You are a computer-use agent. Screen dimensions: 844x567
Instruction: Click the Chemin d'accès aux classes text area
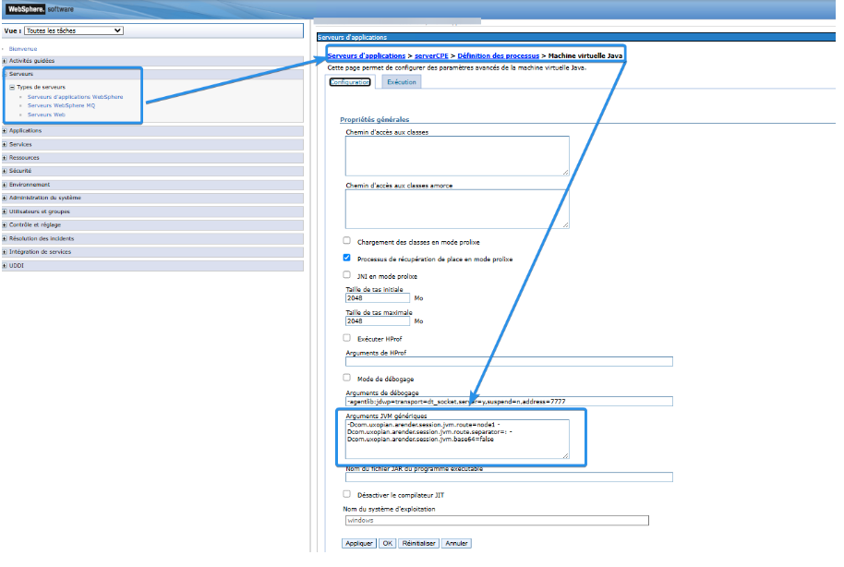457,156
